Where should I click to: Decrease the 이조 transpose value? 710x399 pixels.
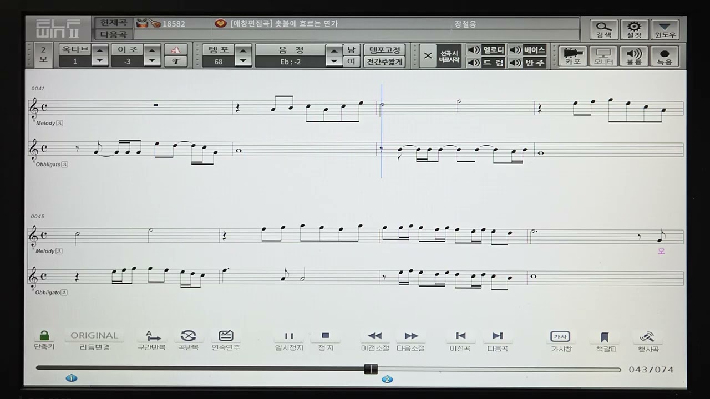point(153,61)
